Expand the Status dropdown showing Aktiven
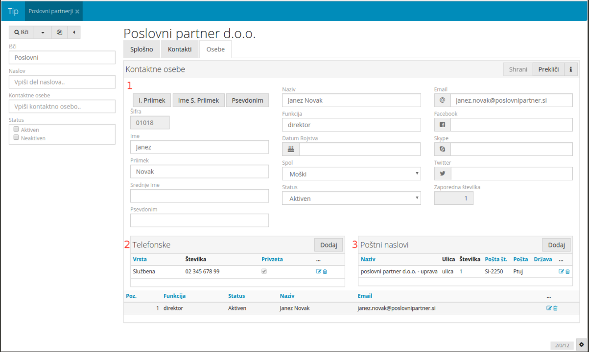The width and height of the screenshot is (589, 352). pyautogui.click(x=351, y=198)
